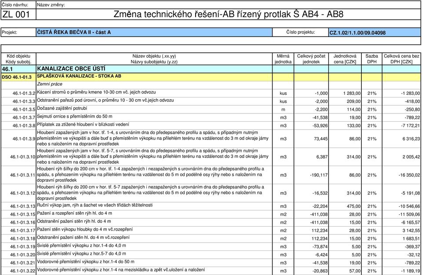This screenshot has height=275, width=422.
Task: Click total 6 316,23
Action: (411, 139)
